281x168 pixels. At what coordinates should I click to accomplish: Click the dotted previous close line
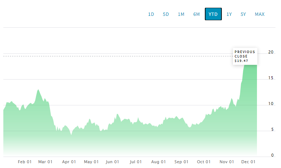(111, 56)
